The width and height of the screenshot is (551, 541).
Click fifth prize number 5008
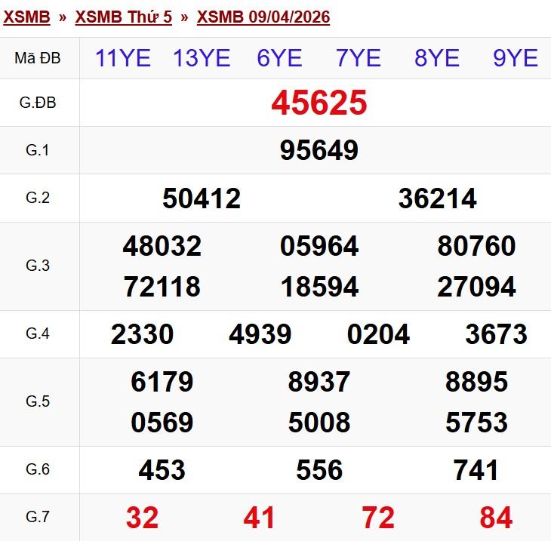click(319, 423)
